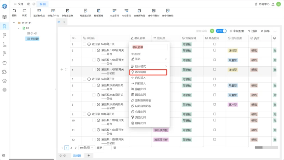Click the save icon next to 文件
The width and height of the screenshot is (284, 160).
tap(29, 4)
